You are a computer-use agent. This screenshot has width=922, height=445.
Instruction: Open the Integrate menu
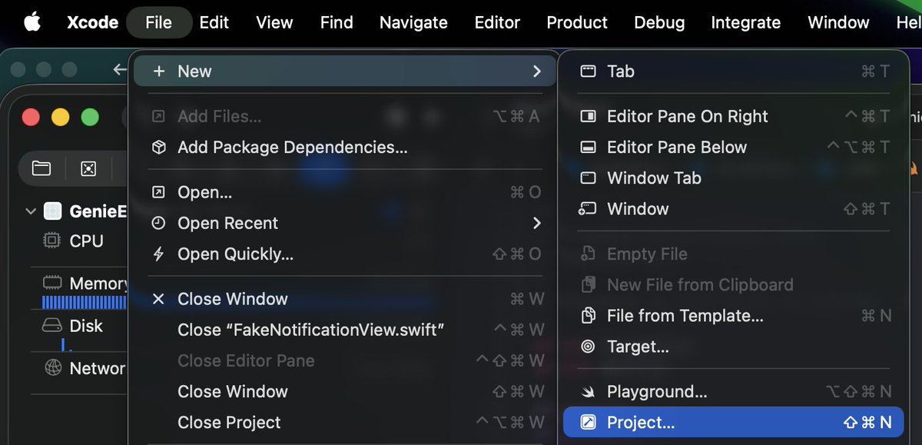click(745, 22)
